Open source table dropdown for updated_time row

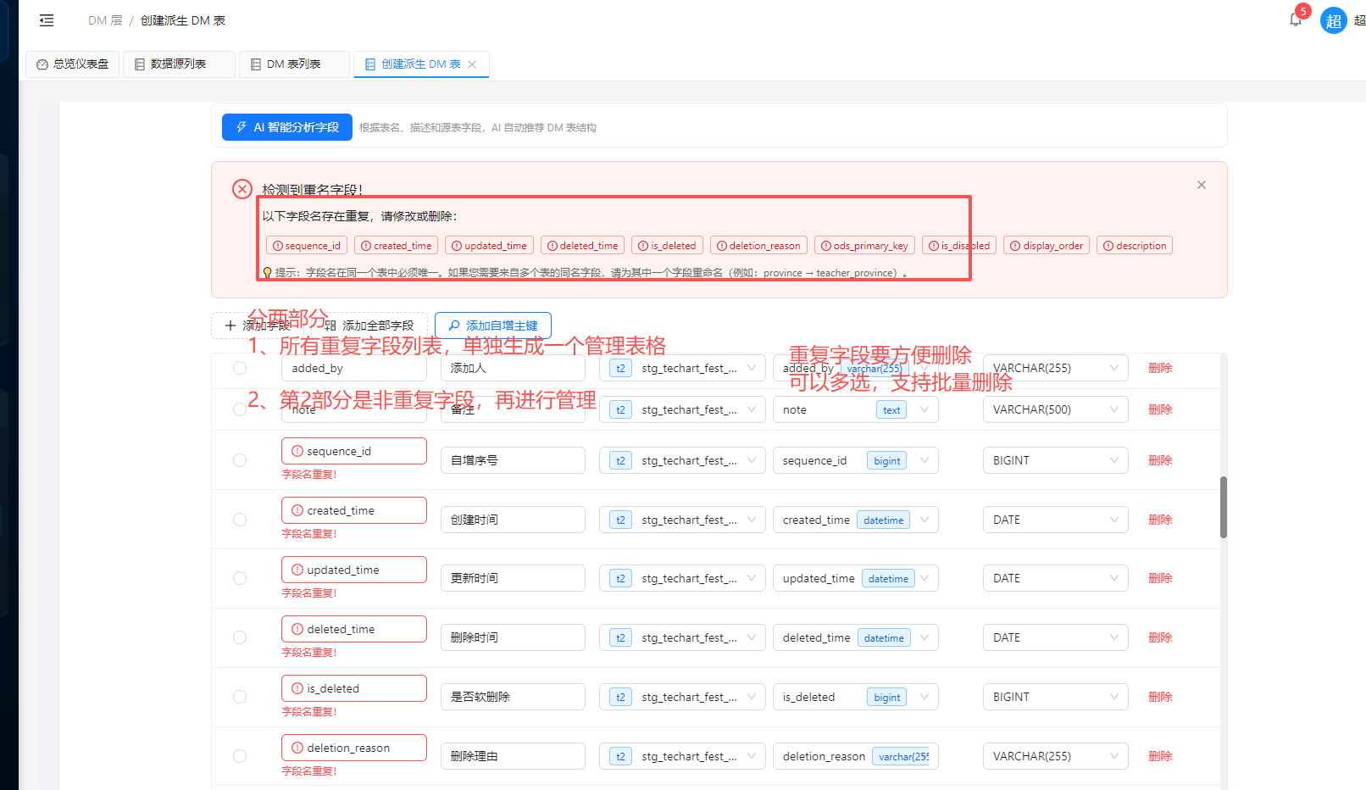coord(682,578)
